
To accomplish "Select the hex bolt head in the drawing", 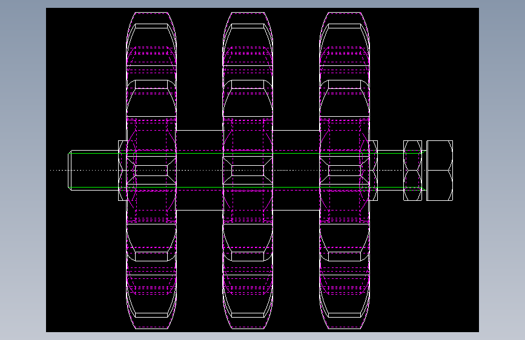I will tap(440, 171).
